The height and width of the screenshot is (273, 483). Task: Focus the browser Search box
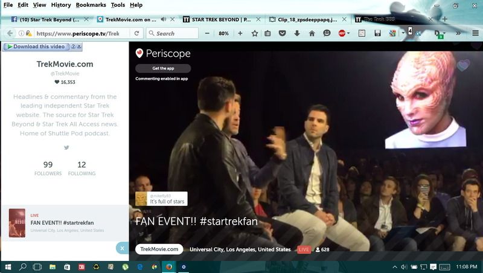[x=173, y=33]
